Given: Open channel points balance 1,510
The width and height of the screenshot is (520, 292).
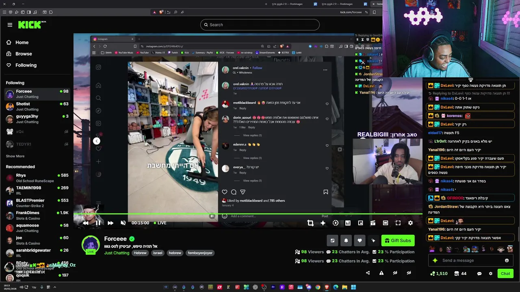Looking at the screenshot, I should [x=439, y=274].
